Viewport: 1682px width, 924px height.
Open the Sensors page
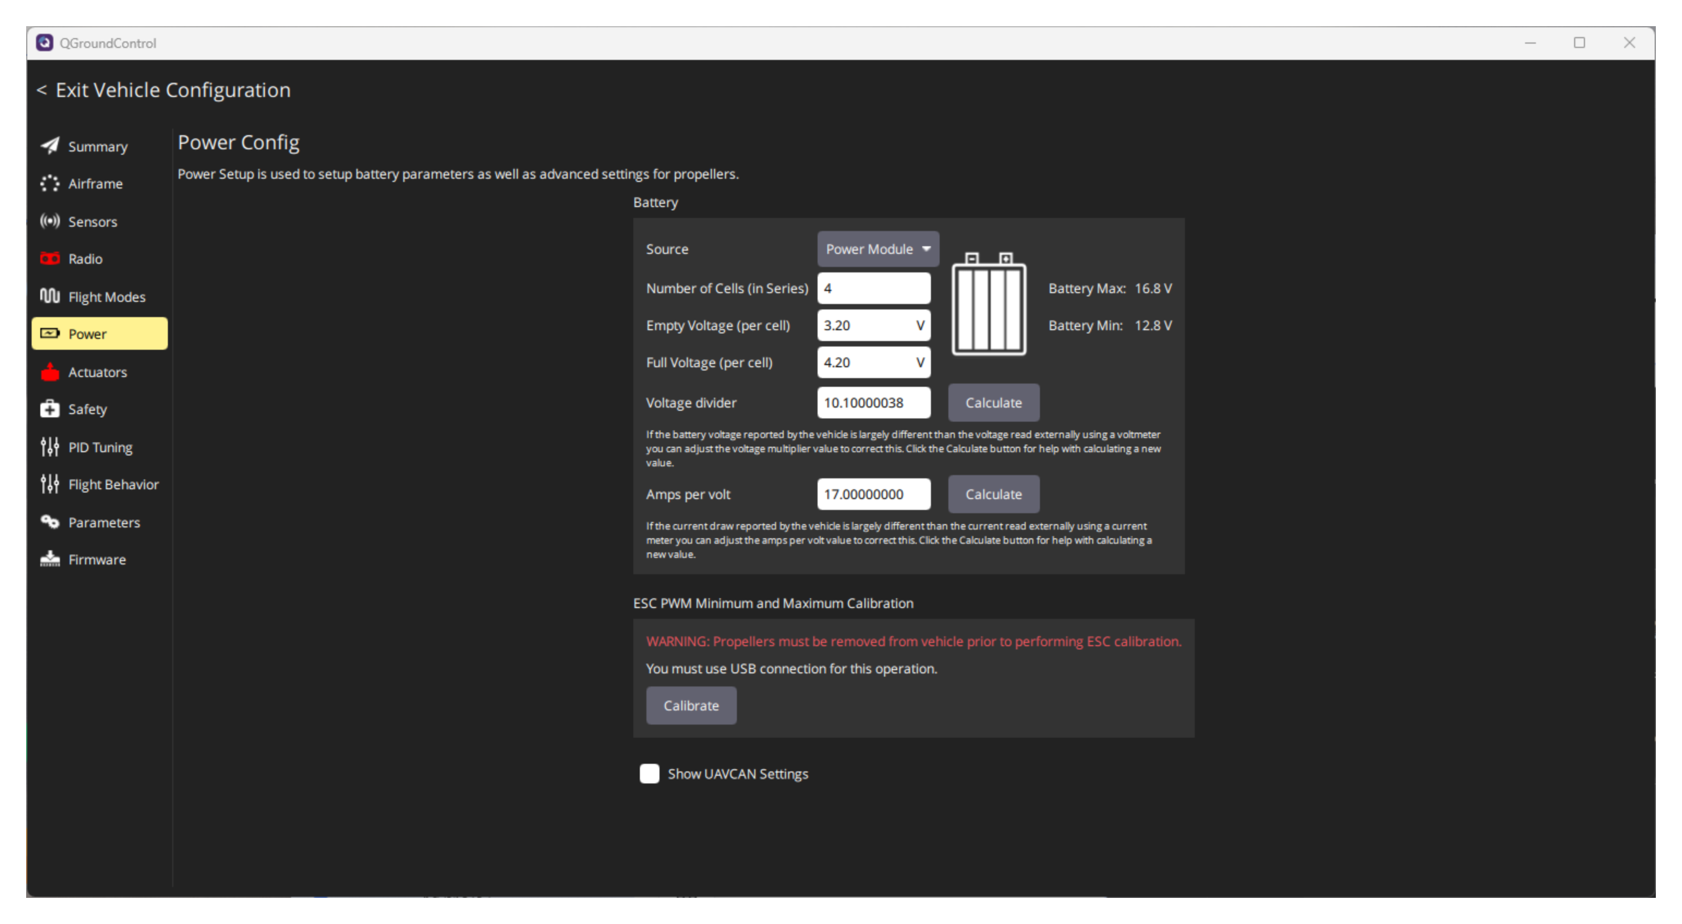click(99, 221)
